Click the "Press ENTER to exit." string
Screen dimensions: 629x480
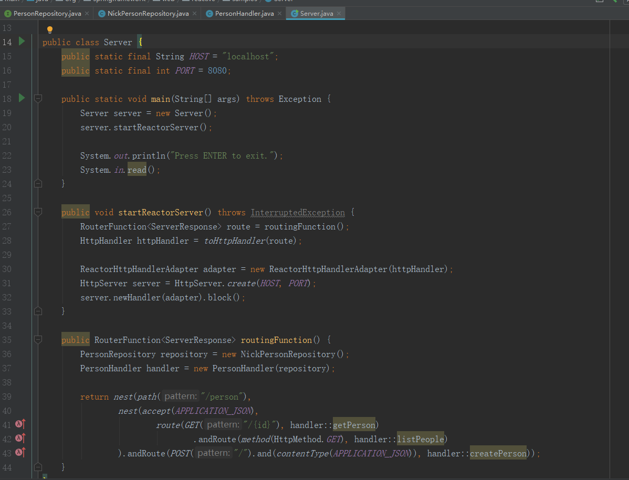[222, 156]
